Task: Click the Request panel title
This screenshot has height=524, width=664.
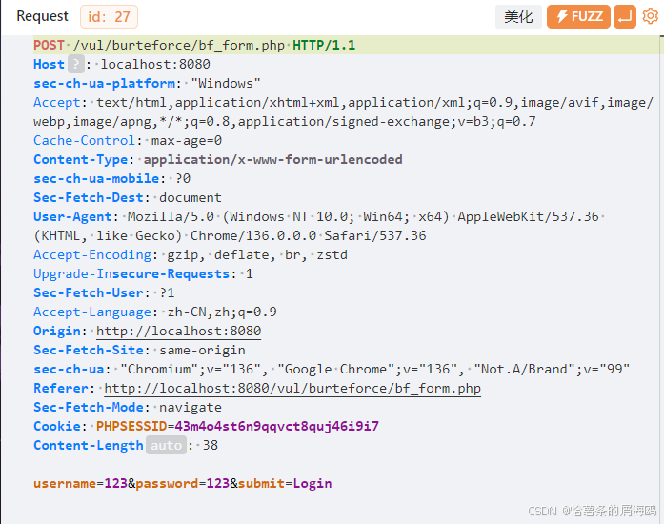Action: [x=42, y=16]
